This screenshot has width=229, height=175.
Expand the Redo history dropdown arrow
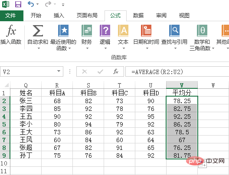tap(55, 4)
